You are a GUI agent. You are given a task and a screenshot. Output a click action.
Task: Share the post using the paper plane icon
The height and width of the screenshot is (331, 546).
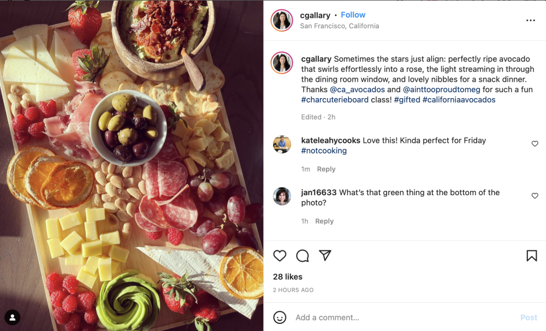tap(325, 256)
